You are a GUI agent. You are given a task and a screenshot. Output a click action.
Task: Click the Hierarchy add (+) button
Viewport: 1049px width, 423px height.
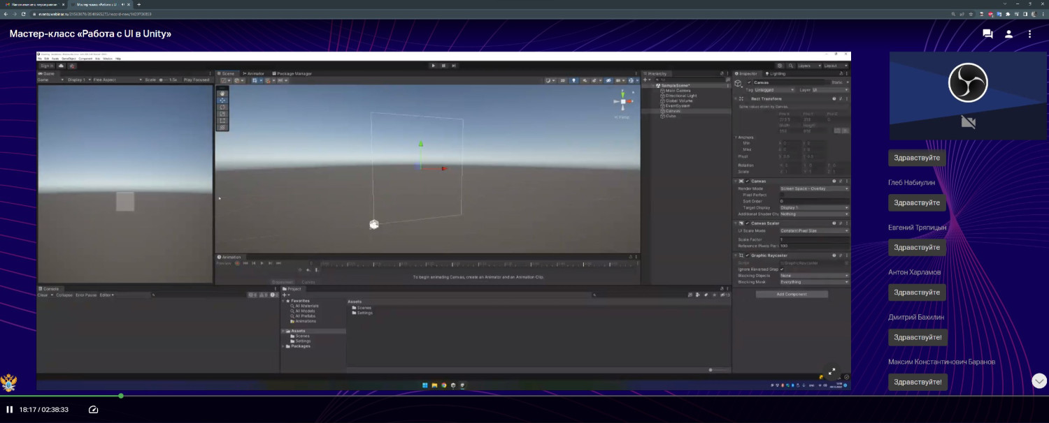coord(645,80)
